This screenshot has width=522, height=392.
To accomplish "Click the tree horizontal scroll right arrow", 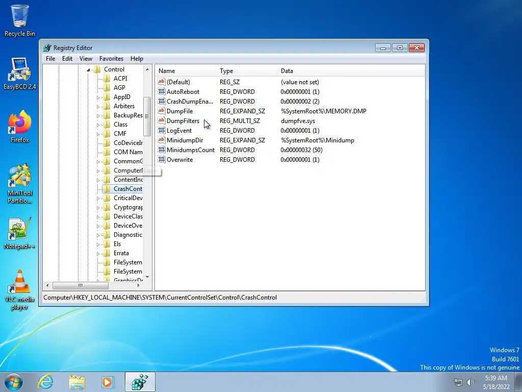I will click(139, 286).
